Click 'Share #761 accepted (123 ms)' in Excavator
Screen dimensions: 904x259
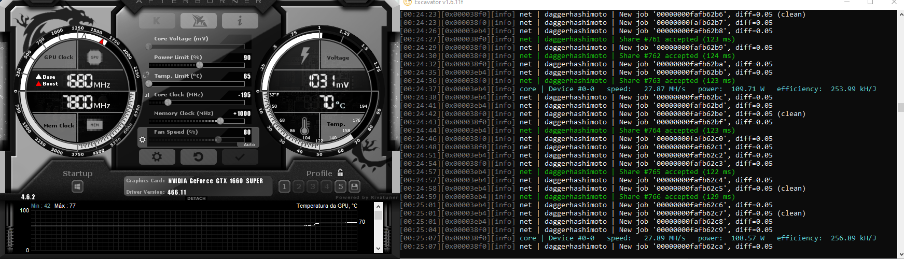coord(676,39)
